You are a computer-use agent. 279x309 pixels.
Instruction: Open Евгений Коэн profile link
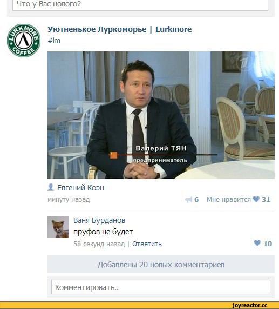click(80, 188)
